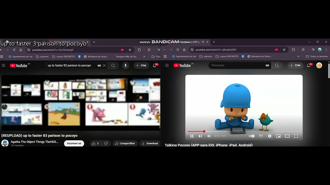The image size is (330, 185).
Task: Expand Todos os favoritos folder
Action: pyautogui.click(x=317, y=56)
